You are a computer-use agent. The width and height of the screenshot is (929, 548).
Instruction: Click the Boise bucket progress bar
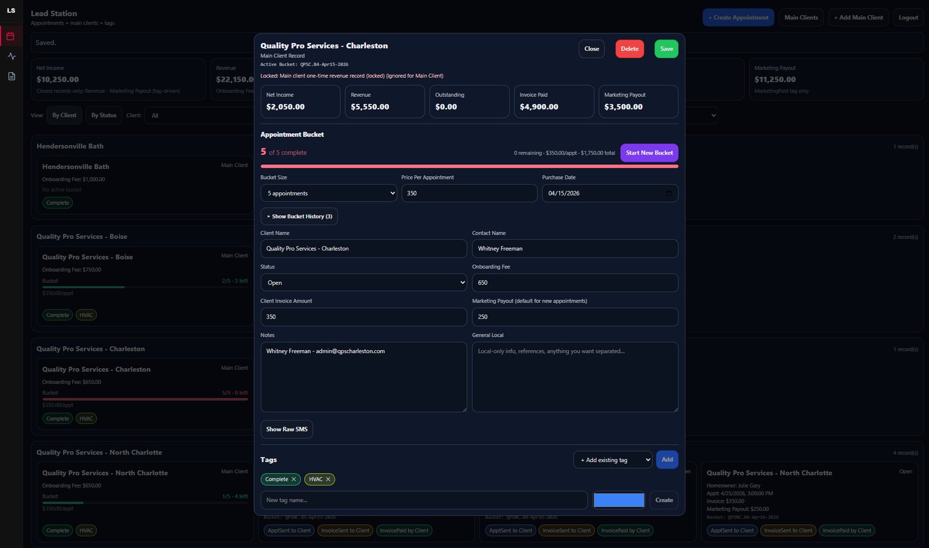145,287
